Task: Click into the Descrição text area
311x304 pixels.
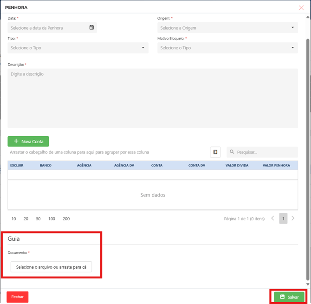Action: (x=152, y=98)
